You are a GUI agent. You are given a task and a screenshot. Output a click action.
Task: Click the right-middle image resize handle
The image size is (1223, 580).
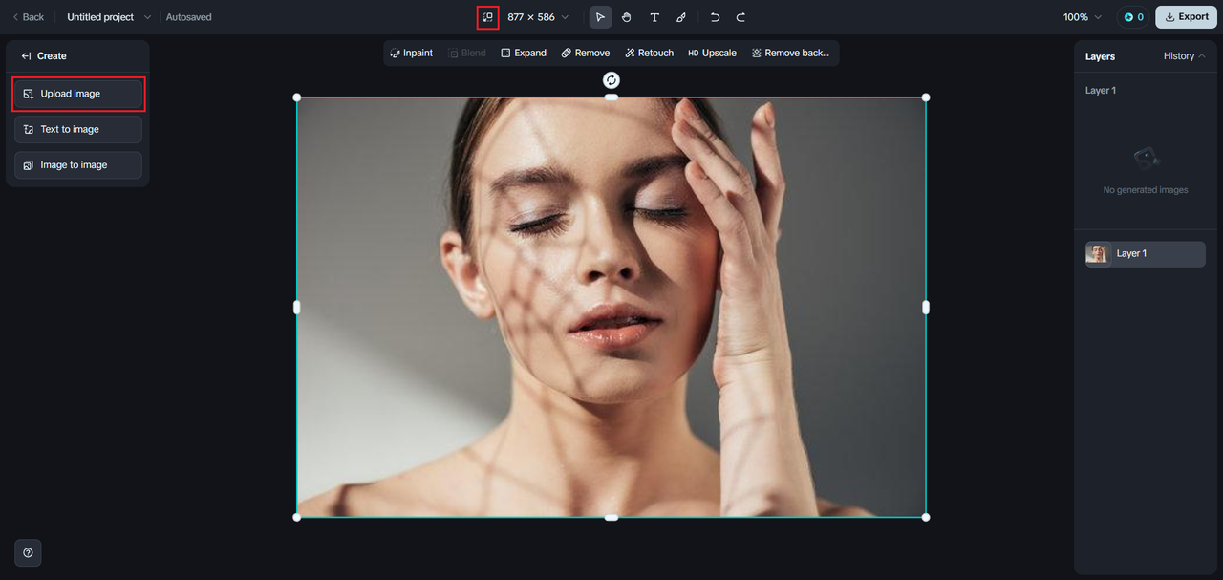pyautogui.click(x=926, y=307)
